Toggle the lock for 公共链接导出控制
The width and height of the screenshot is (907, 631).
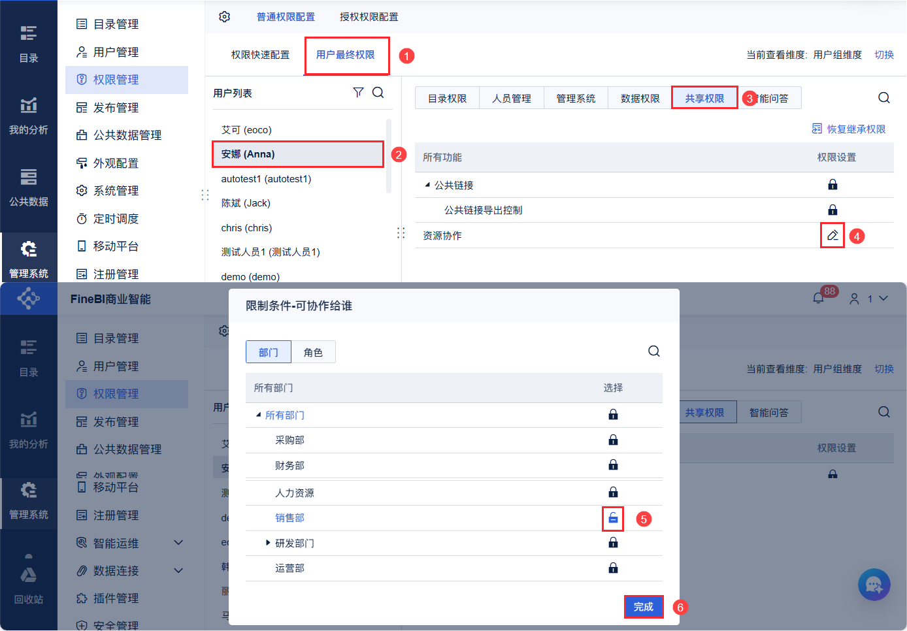coord(833,210)
